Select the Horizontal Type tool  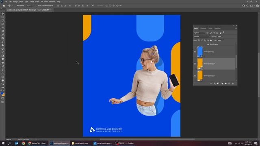3,70
